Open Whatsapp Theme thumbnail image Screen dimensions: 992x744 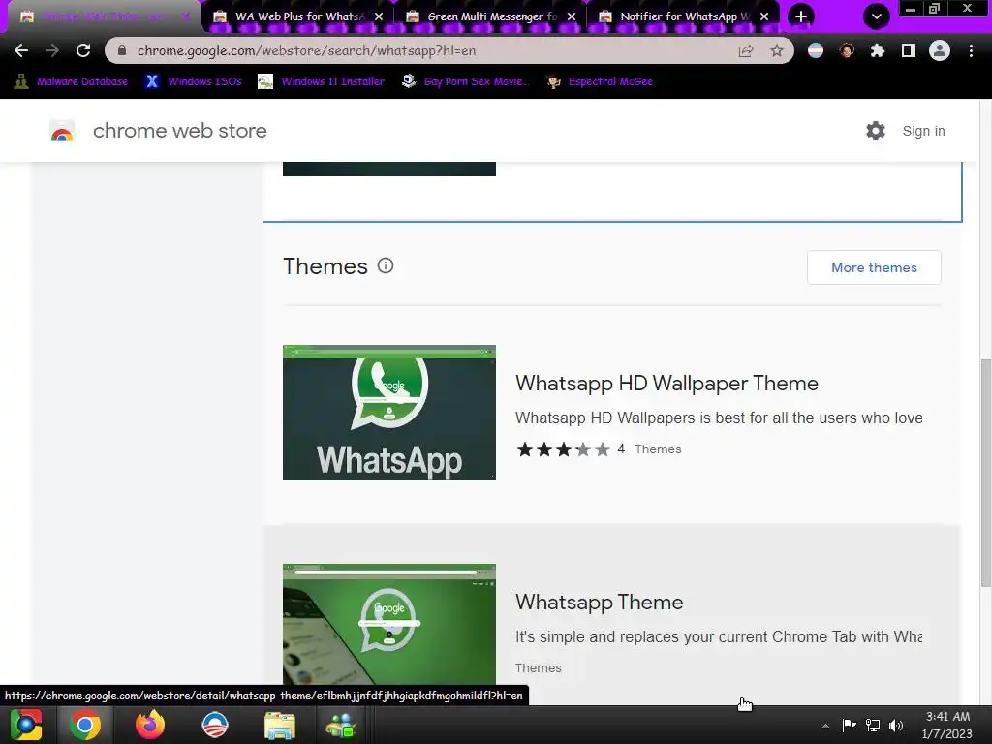pyautogui.click(x=389, y=625)
